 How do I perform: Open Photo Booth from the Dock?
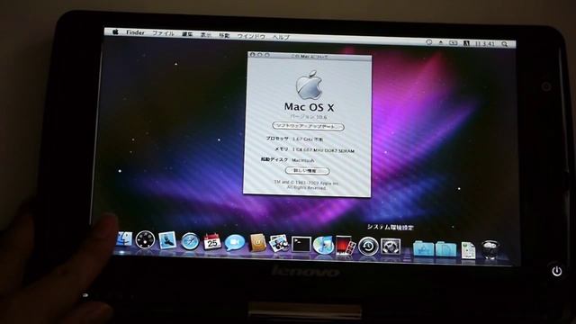coord(346,246)
